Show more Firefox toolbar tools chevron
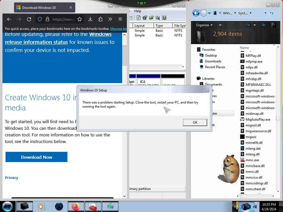283x212 pixels. pos(110,19)
